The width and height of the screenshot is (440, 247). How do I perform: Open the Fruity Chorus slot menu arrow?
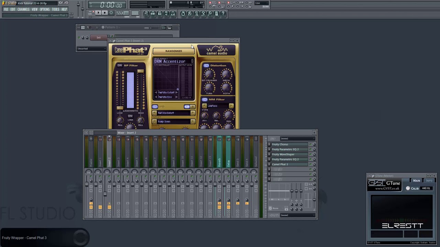tap(269, 144)
